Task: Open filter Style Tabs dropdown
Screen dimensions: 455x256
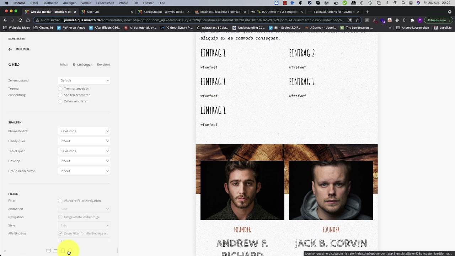Action: click(84, 225)
